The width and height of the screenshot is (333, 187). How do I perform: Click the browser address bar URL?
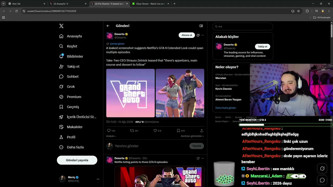click(52, 11)
